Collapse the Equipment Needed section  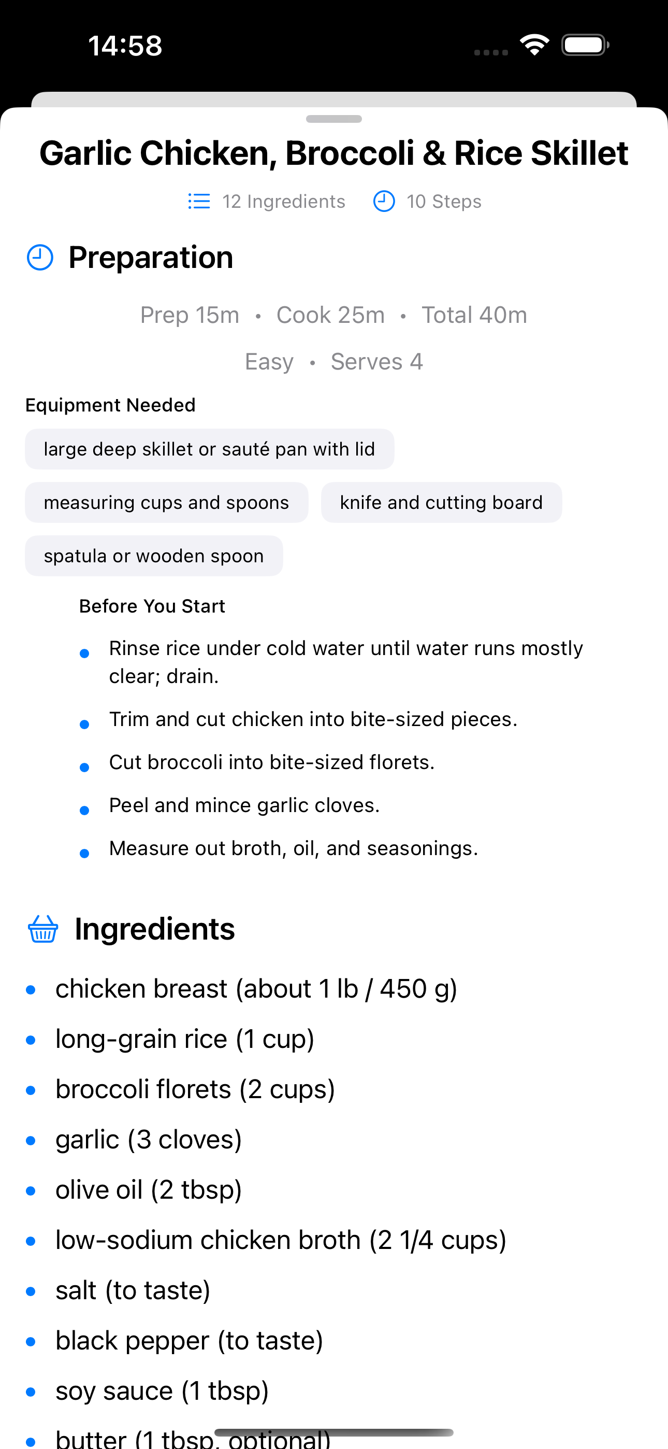(x=110, y=404)
